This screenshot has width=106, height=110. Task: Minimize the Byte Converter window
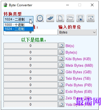[68, 5]
